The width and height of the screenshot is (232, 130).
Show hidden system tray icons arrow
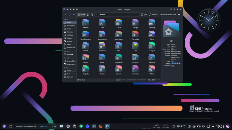213,126
